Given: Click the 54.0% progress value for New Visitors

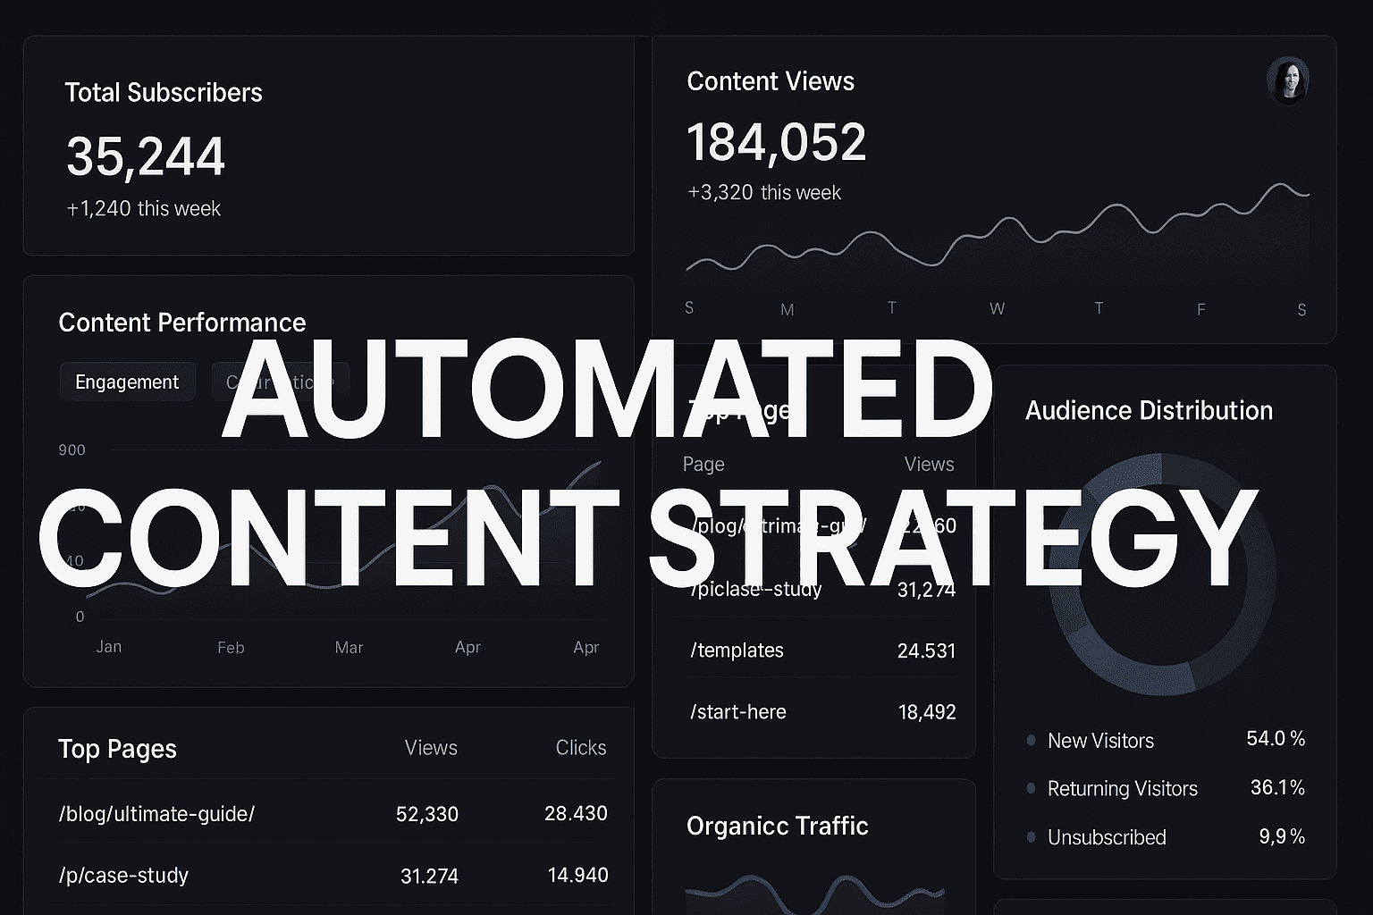Looking at the screenshot, I should [1276, 739].
